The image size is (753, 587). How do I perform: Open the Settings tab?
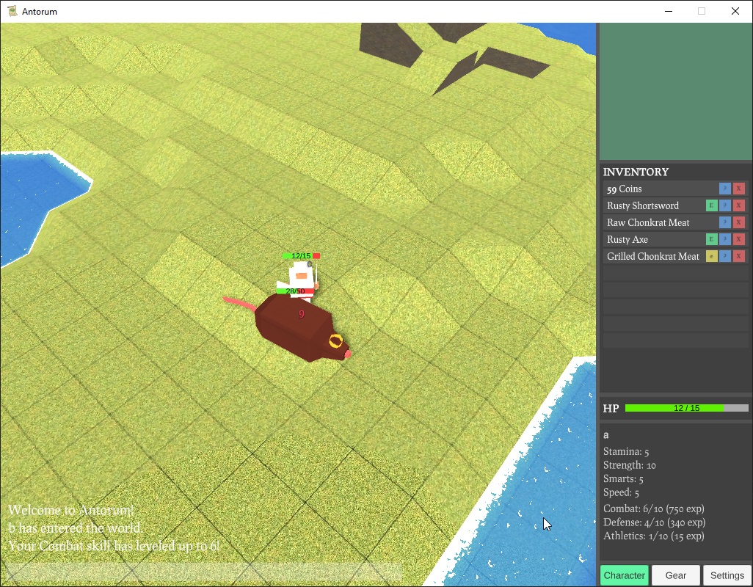click(727, 575)
